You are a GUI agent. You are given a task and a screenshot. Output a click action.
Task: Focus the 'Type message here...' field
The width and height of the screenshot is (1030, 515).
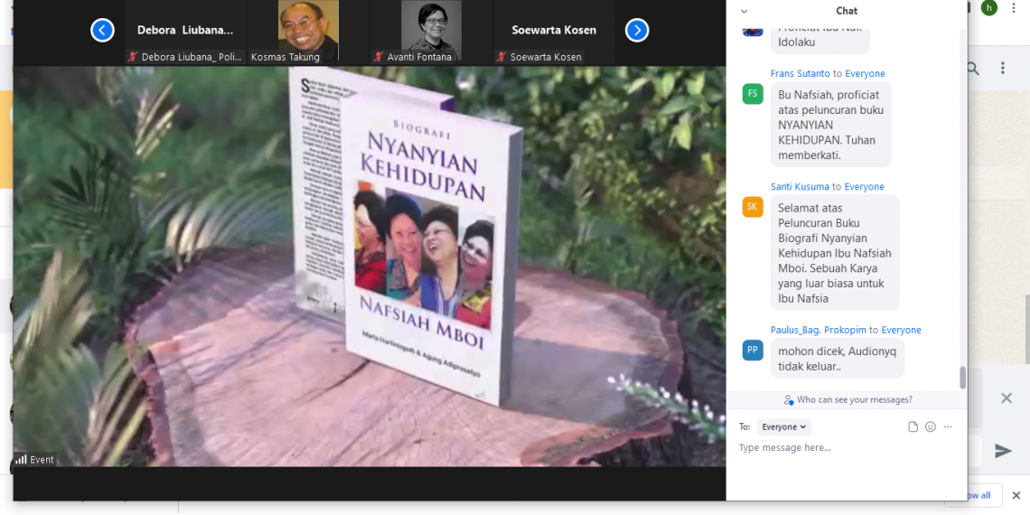846,447
